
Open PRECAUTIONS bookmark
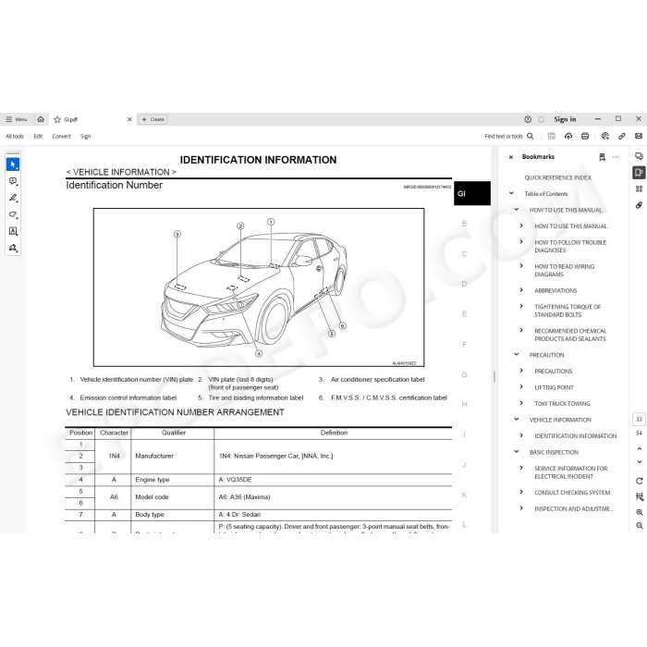click(x=554, y=371)
